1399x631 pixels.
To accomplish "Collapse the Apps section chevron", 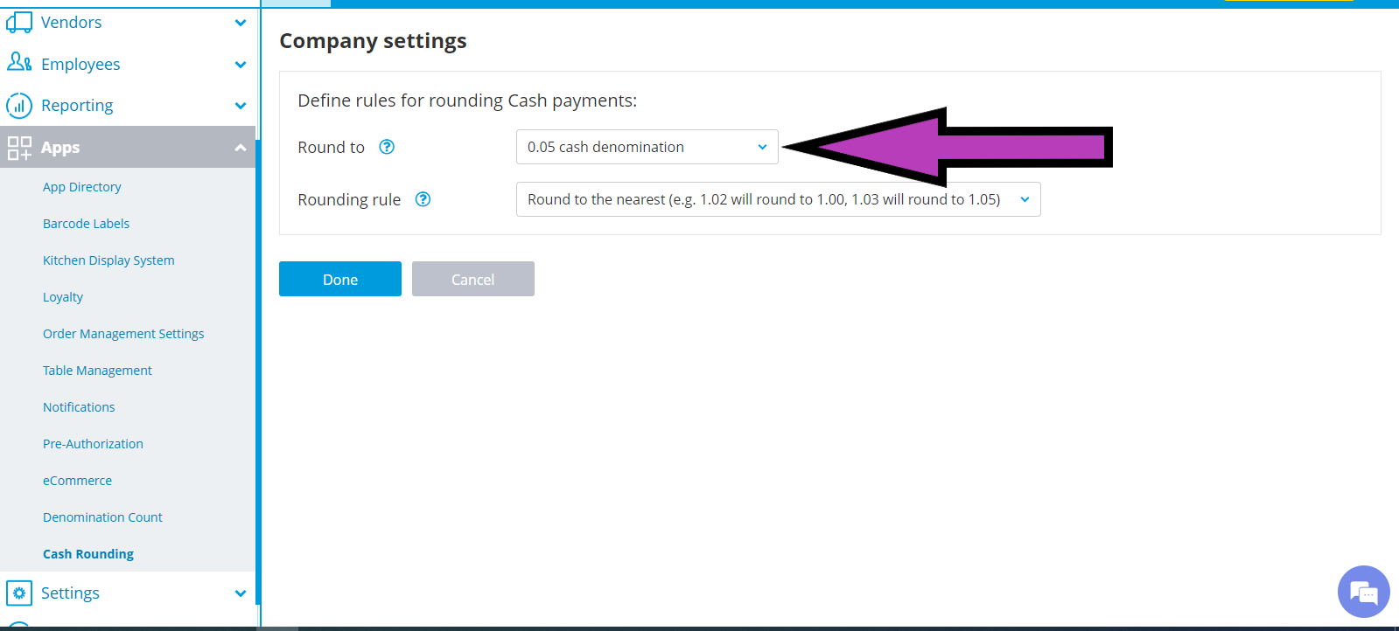I will click(x=241, y=148).
